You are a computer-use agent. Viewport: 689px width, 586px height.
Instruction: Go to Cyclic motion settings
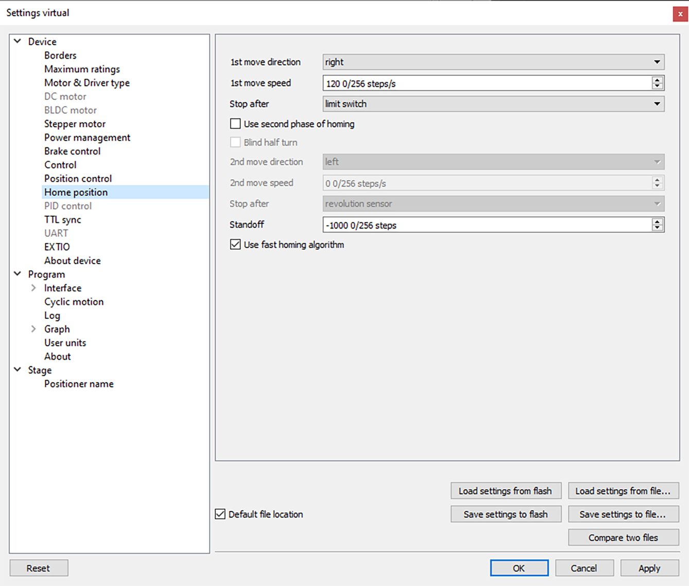point(74,302)
